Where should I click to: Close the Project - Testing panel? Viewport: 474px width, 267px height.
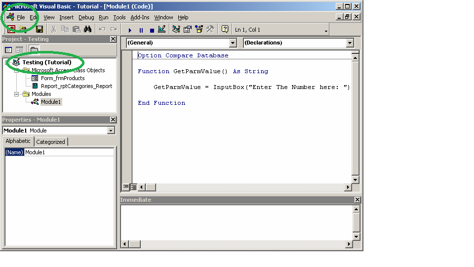[x=113, y=39]
